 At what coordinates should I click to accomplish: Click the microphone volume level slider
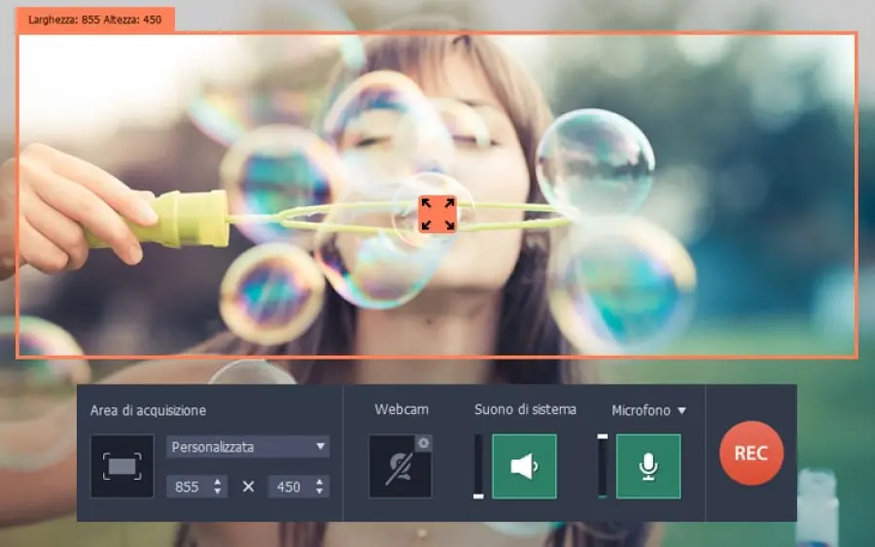[603, 466]
